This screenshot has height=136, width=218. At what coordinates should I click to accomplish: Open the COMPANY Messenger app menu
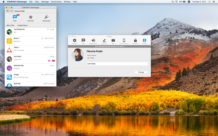pyautogui.click(x=17, y=2)
